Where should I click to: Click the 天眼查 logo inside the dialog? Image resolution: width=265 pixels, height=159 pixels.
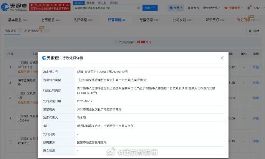(50, 58)
